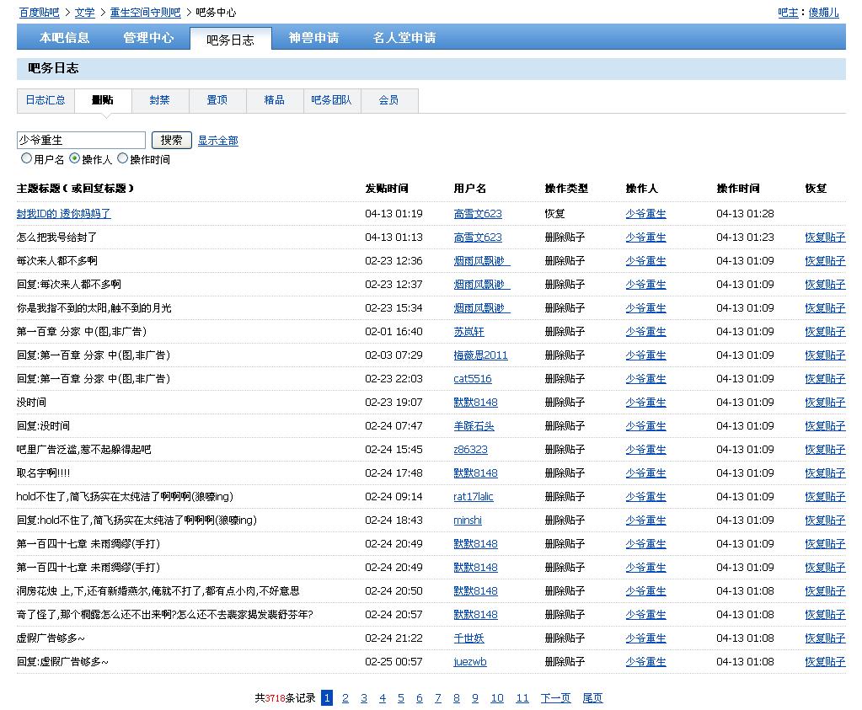Viewport: 862px width, 710px height.
Task: Open the 神兽申请 tab
Action: click(314, 37)
